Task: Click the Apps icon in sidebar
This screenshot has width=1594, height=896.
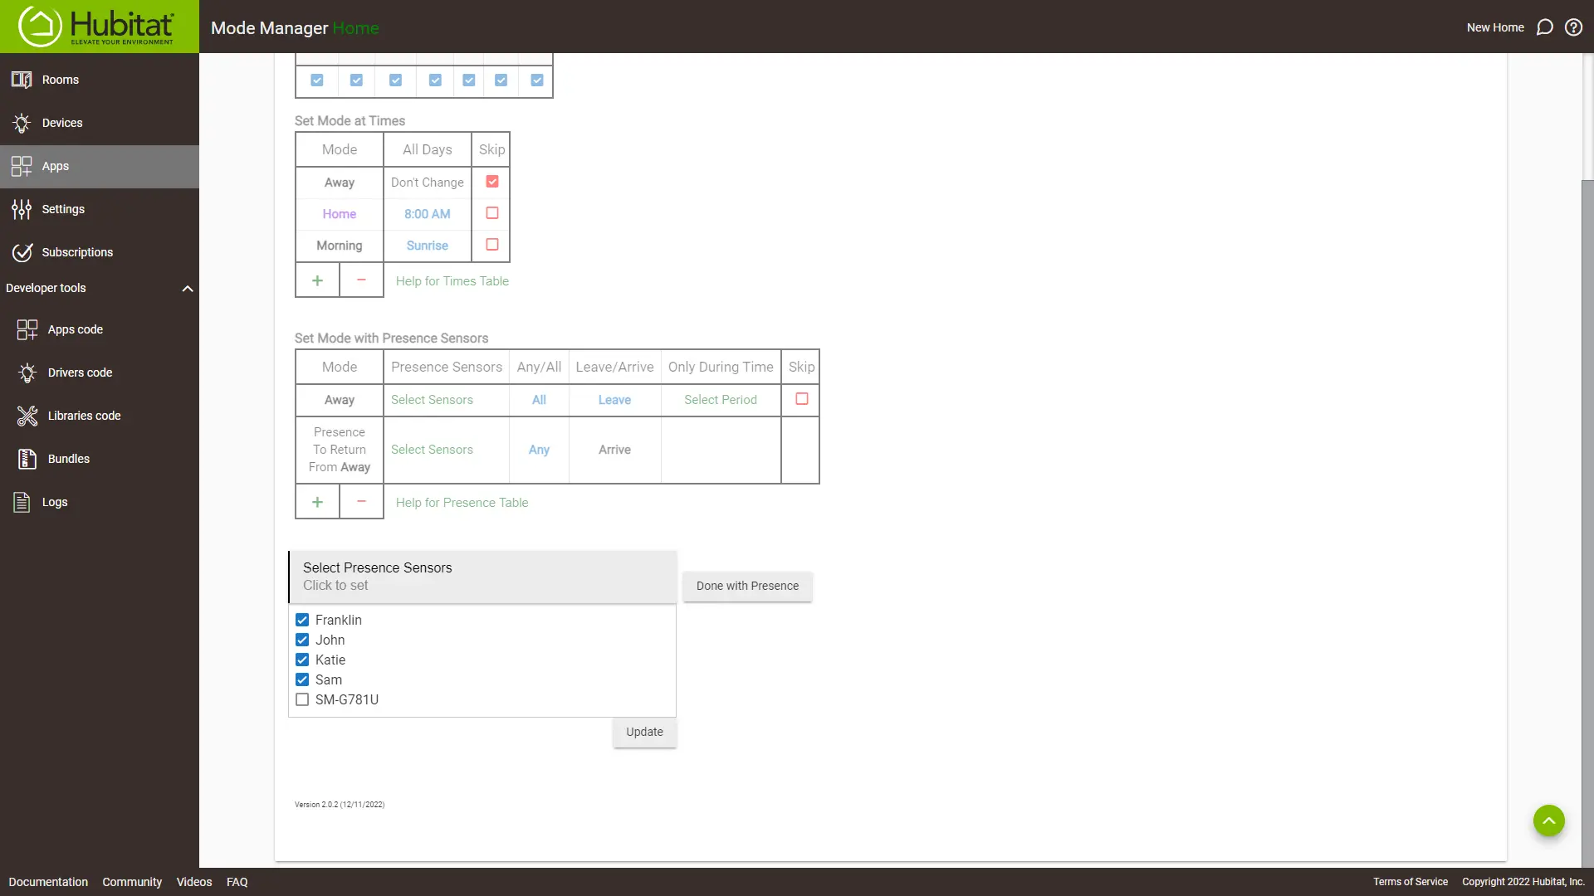Action: [22, 165]
